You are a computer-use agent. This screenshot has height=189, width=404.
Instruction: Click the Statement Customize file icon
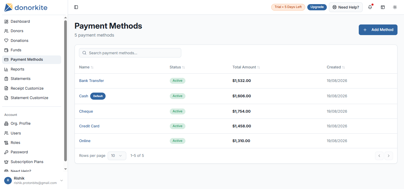pyautogui.click(x=6, y=98)
